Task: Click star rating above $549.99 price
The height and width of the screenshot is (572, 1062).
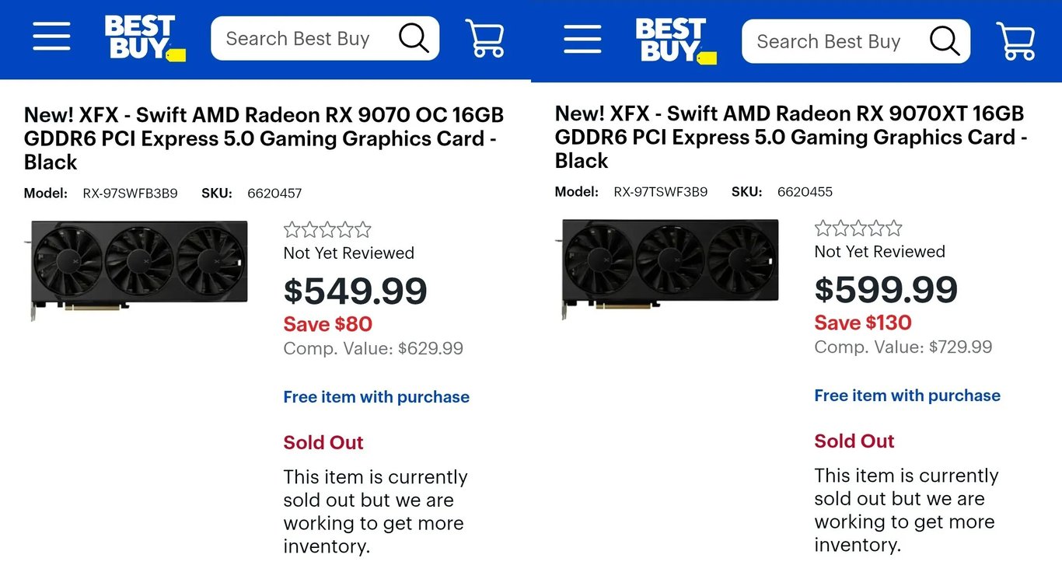Action: [x=327, y=230]
